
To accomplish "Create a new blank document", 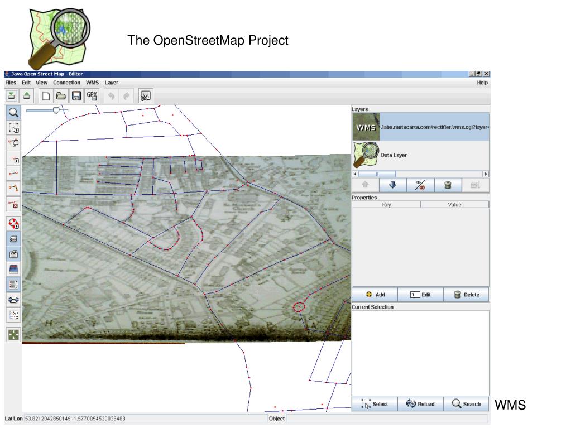I will tap(46, 96).
